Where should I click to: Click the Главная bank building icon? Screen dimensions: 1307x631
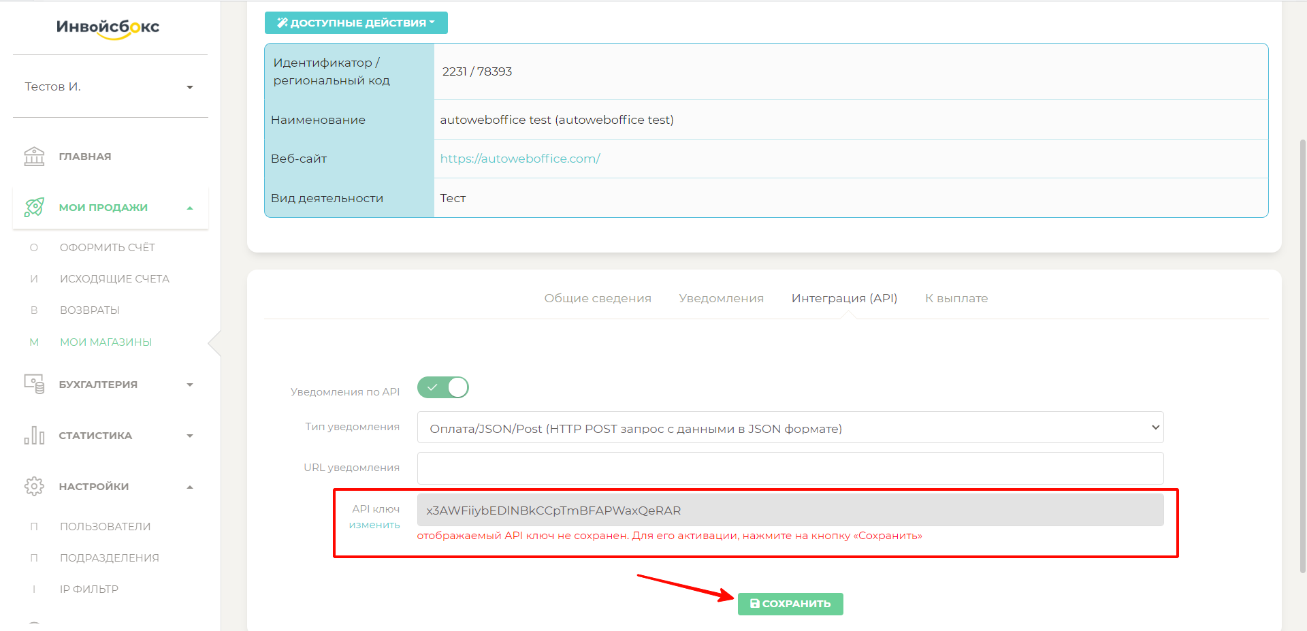34,157
